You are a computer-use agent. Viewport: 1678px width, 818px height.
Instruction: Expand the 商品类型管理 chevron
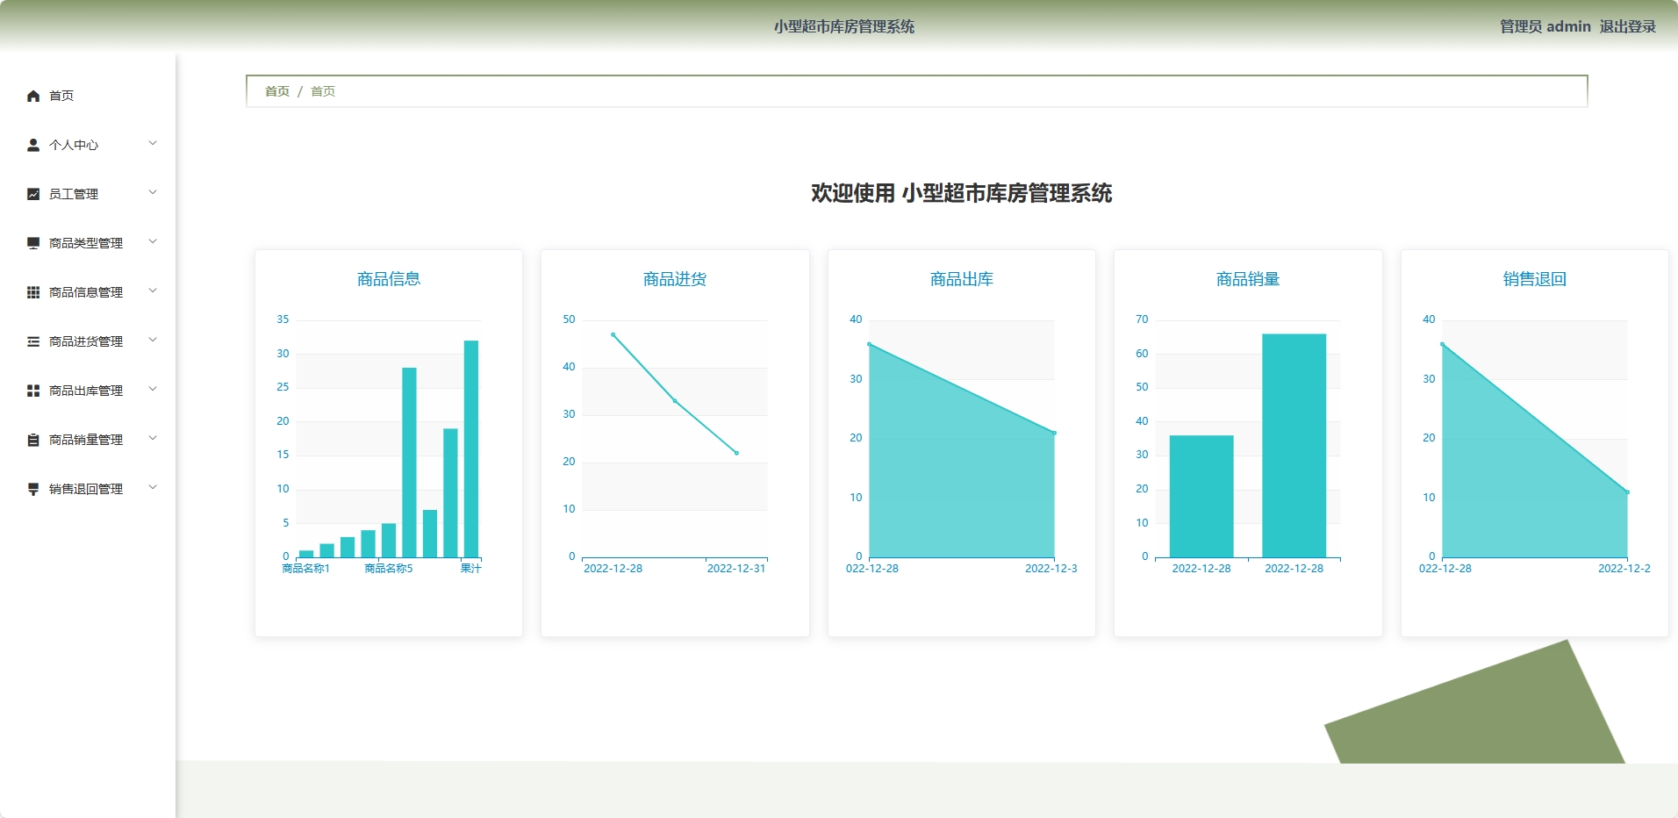(153, 242)
